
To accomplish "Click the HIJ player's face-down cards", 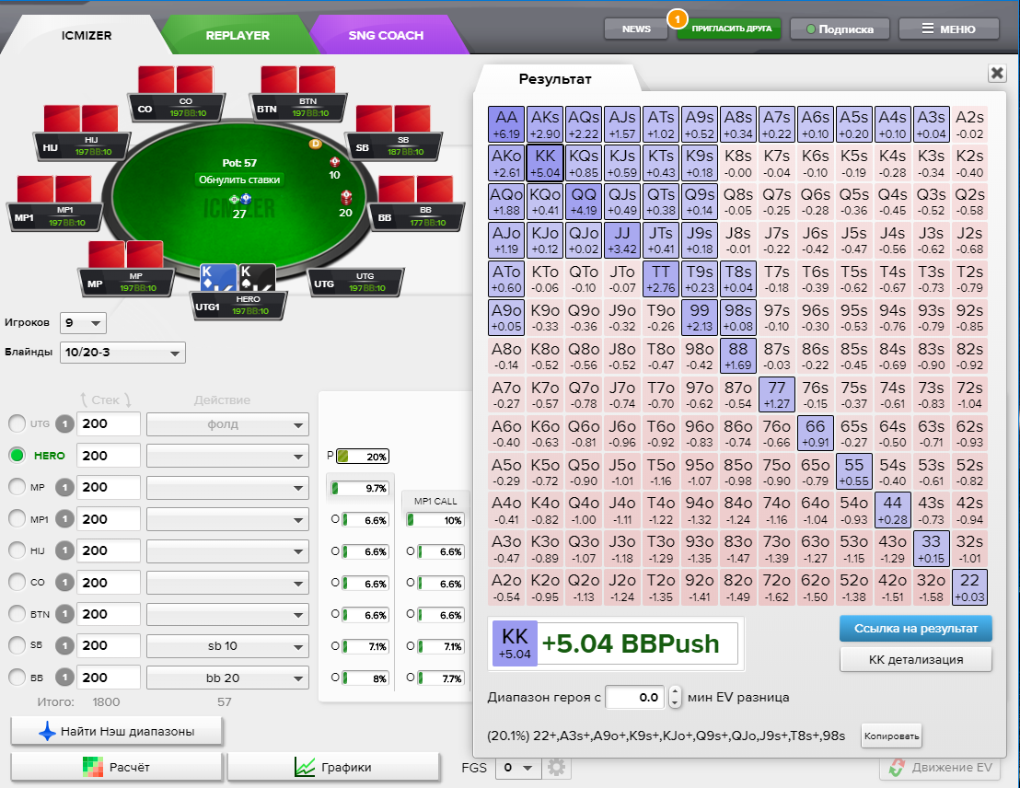I will tap(81, 119).
